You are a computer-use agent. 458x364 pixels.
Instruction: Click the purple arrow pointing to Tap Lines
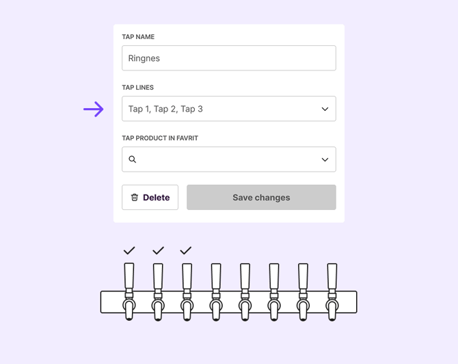94,109
